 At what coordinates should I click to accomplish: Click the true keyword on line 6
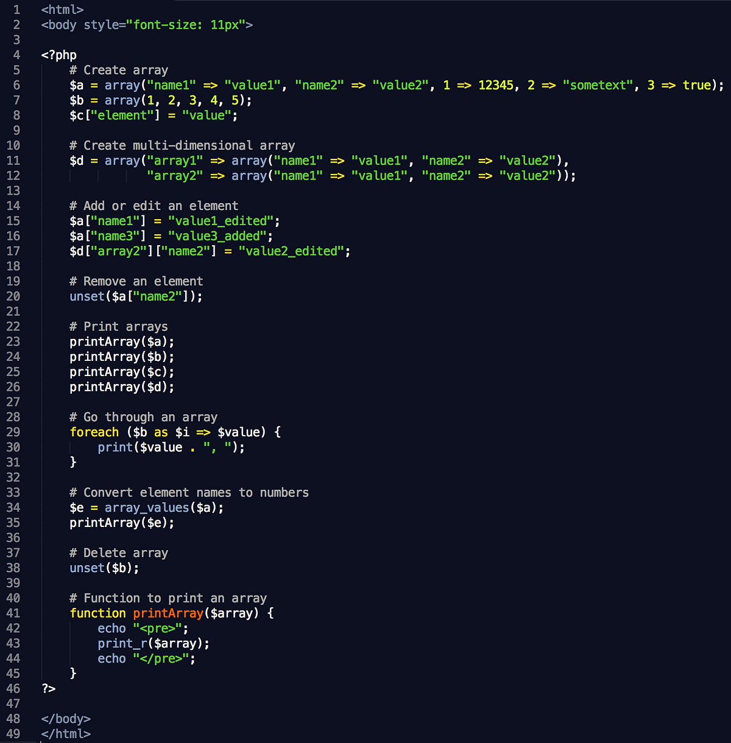(x=697, y=85)
